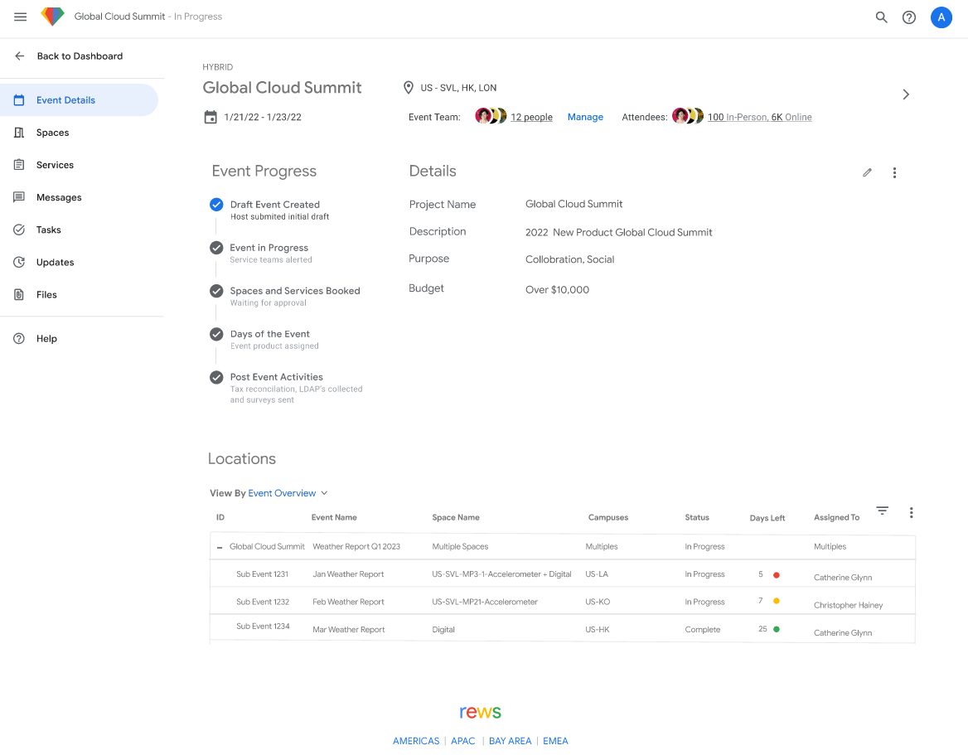968x755 pixels.
Task: Click the red status dot for Sub Event 1231
Action: pos(777,574)
